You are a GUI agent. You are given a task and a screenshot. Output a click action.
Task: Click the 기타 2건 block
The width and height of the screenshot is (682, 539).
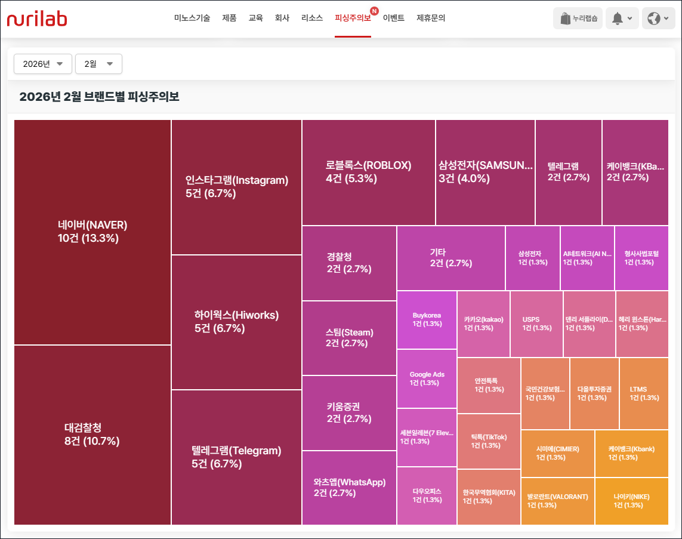tap(451, 258)
